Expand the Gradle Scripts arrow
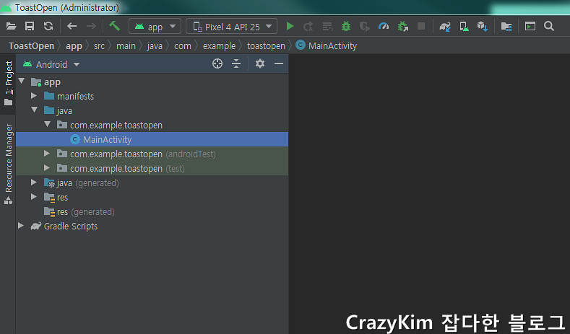The width and height of the screenshot is (570, 334). pos(21,226)
